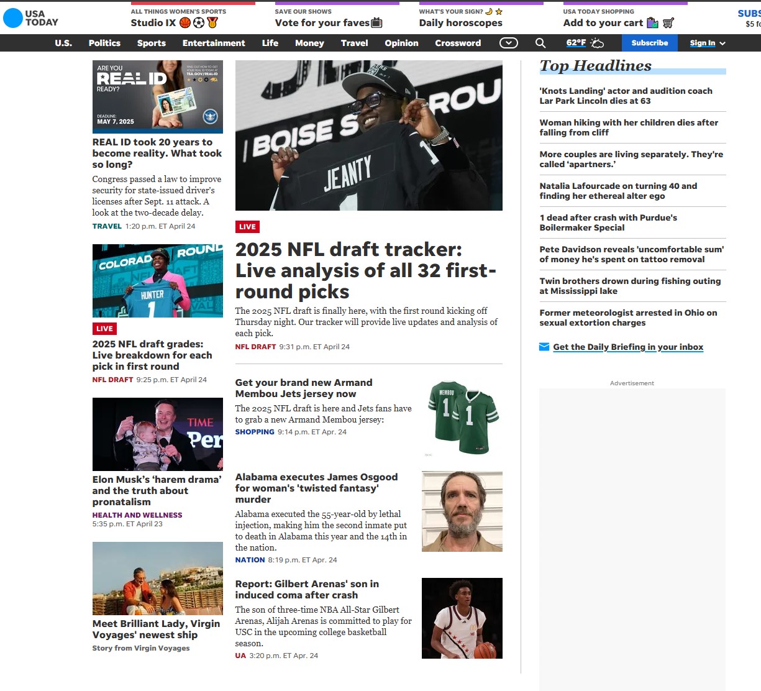The image size is (761, 691).
Task: Click the SHOPPING category label
Action: [x=255, y=432]
